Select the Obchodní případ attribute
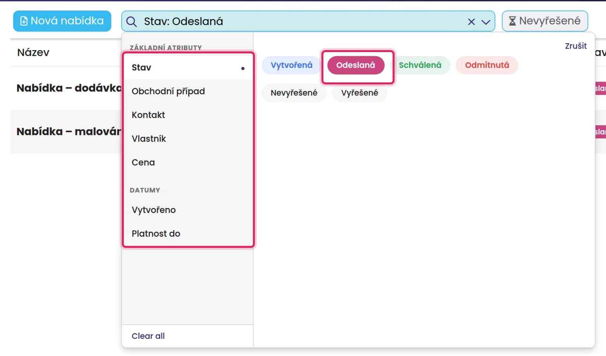 click(x=188, y=91)
